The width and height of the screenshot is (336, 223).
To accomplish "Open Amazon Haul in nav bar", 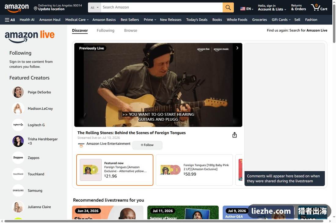I will coord(50,20).
